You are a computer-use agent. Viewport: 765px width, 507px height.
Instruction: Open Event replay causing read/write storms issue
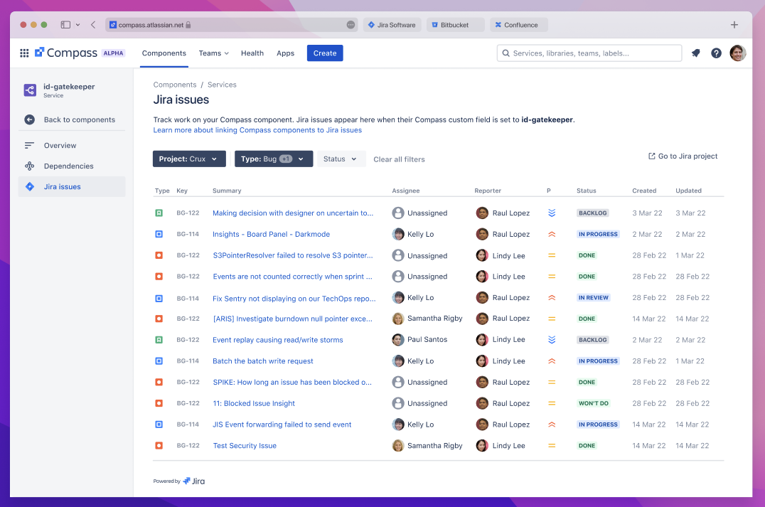277,340
